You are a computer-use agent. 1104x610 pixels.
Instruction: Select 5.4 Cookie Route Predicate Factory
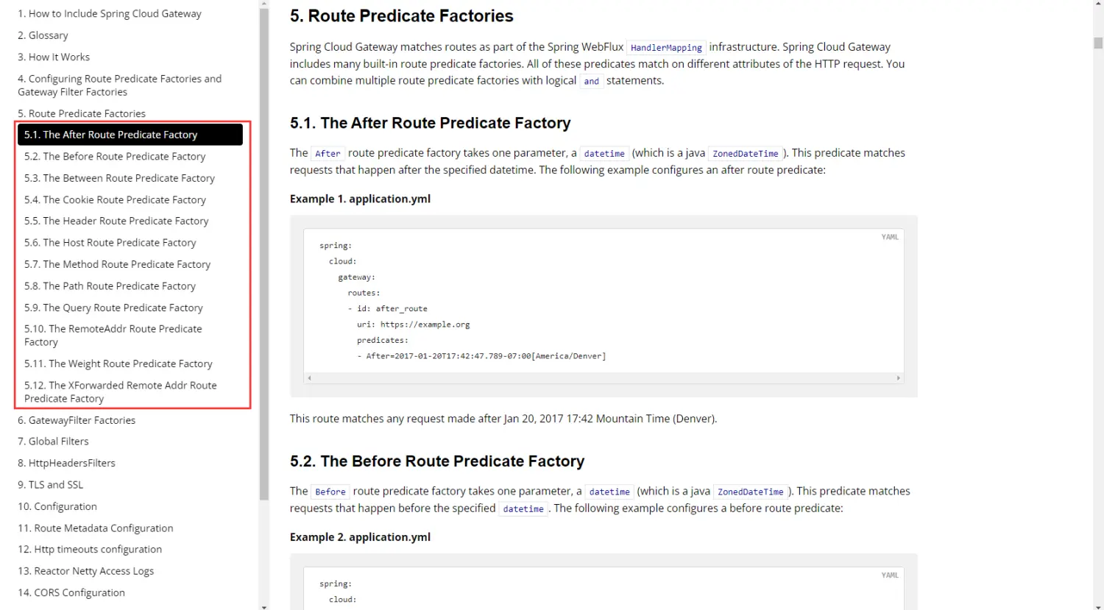[115, 200]
